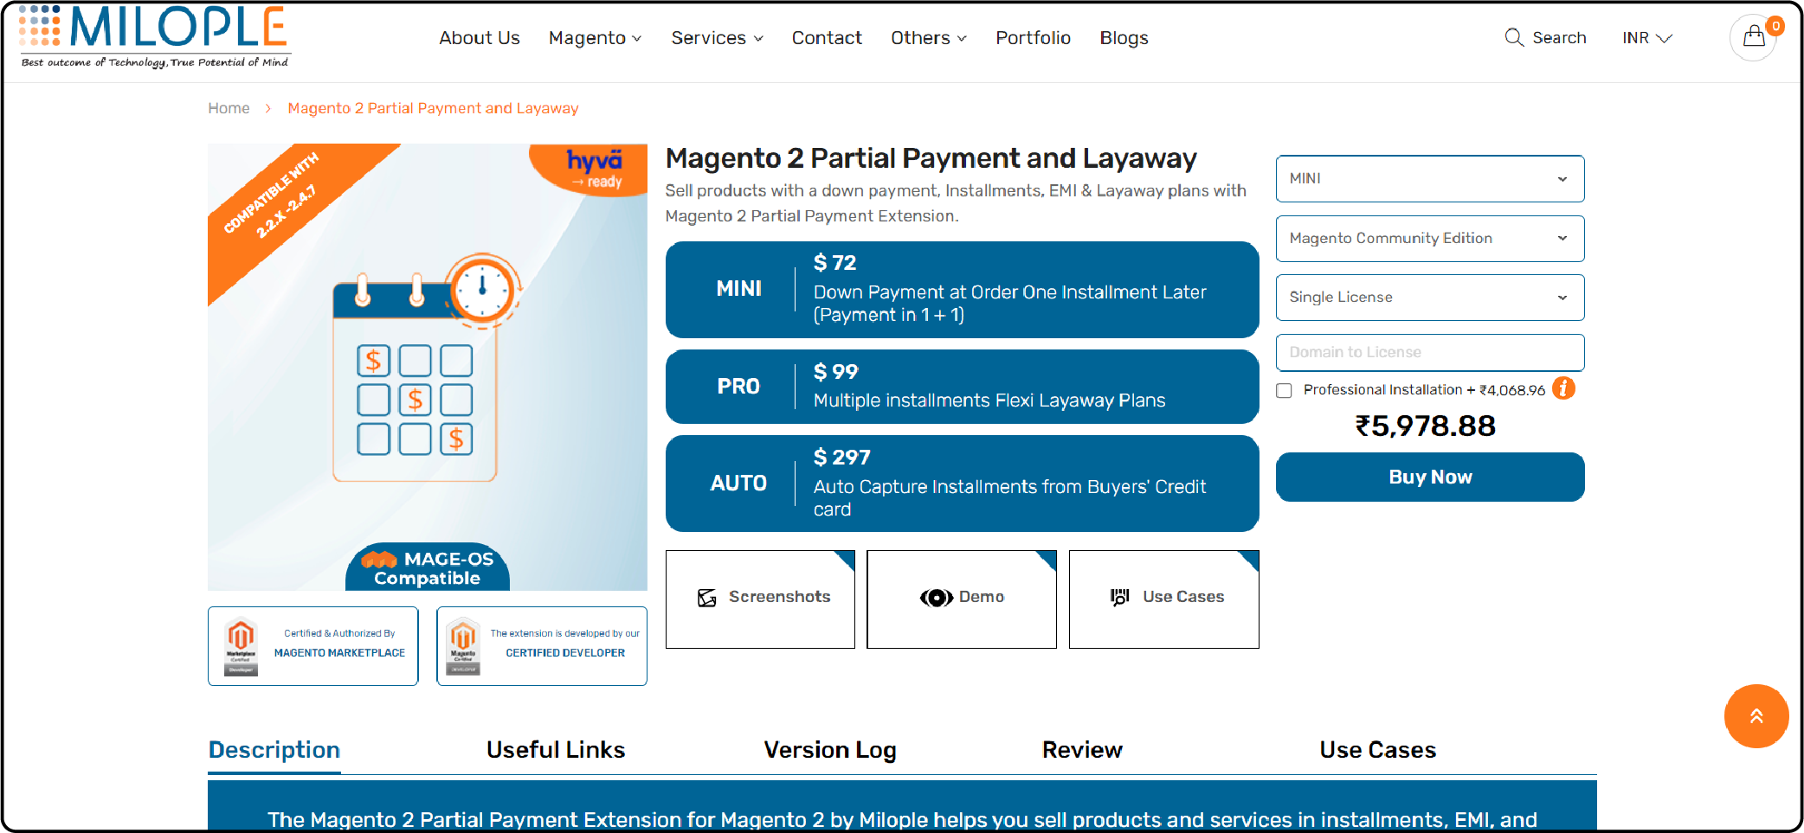The height and width of the screenshot is (833, 1804).
Task: Select the MINI $72 plan card
Action: pyautogui.click(x=962, y=290)
